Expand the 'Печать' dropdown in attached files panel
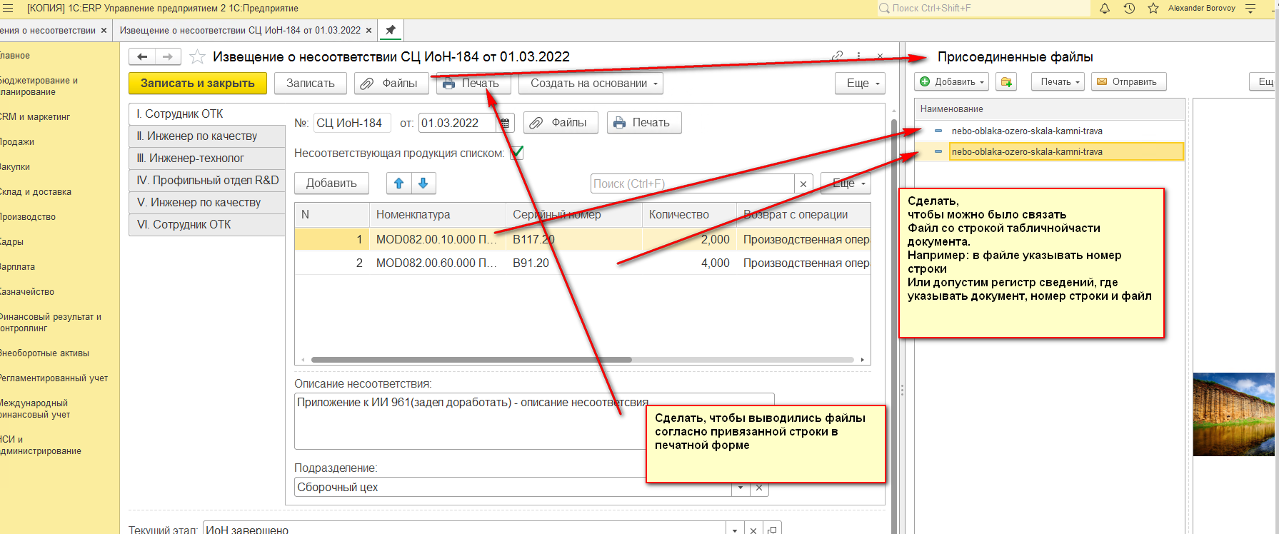 point(1058,82)
